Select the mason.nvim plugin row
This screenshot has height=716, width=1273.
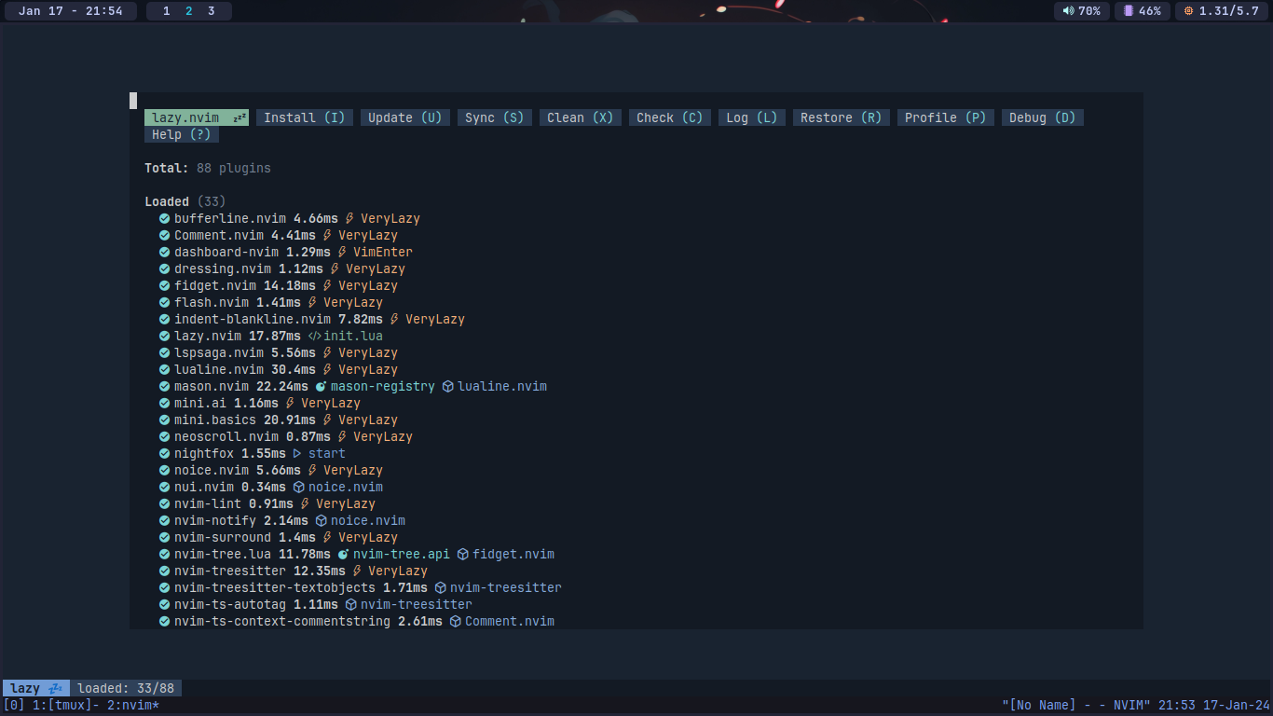(353, 386)
